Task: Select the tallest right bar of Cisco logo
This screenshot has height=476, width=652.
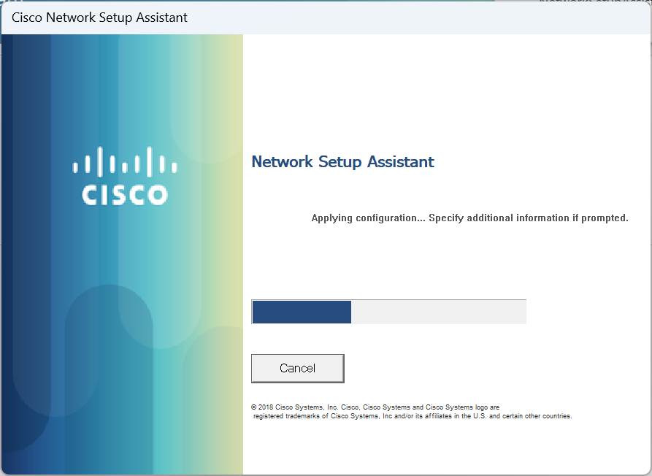Action: coord(150,162)
